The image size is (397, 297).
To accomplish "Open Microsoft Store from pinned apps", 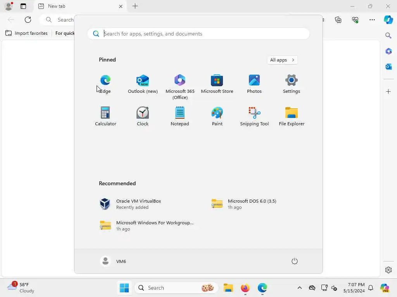I will coord(217,84).
